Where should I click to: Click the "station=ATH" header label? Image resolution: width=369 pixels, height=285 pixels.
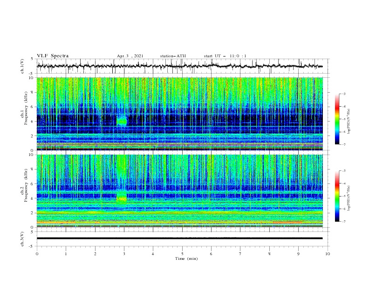(173, 56)
